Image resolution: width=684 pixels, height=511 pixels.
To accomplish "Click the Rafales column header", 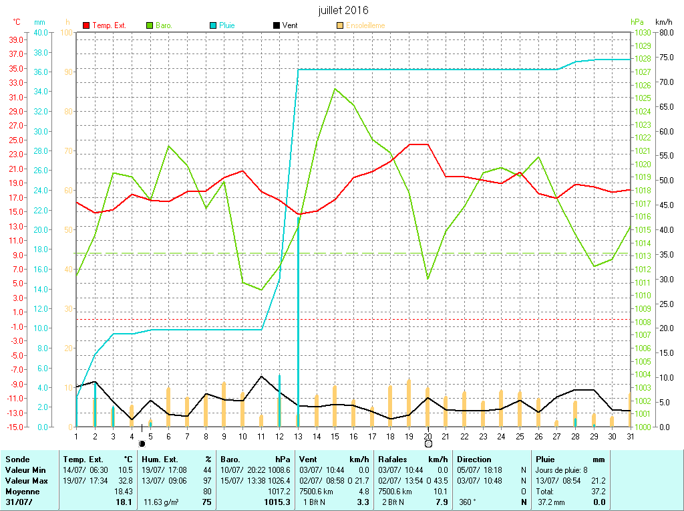I will 393,459.
